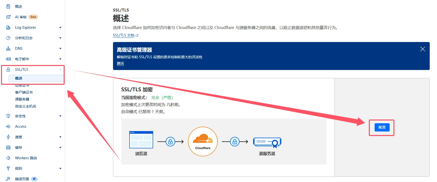Click the padlock between Cloudflare and origin server
The width and height of the screenshot is (437, 182).
tap(235, 142)
